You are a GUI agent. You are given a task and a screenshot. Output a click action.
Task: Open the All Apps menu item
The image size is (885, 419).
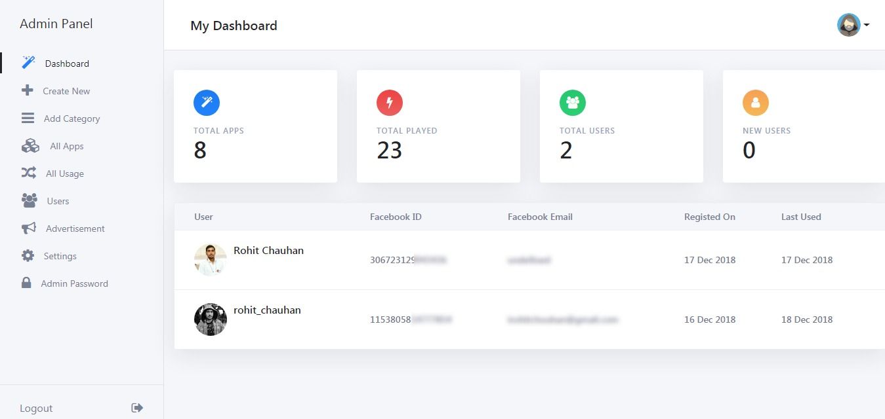click(67, 146)
